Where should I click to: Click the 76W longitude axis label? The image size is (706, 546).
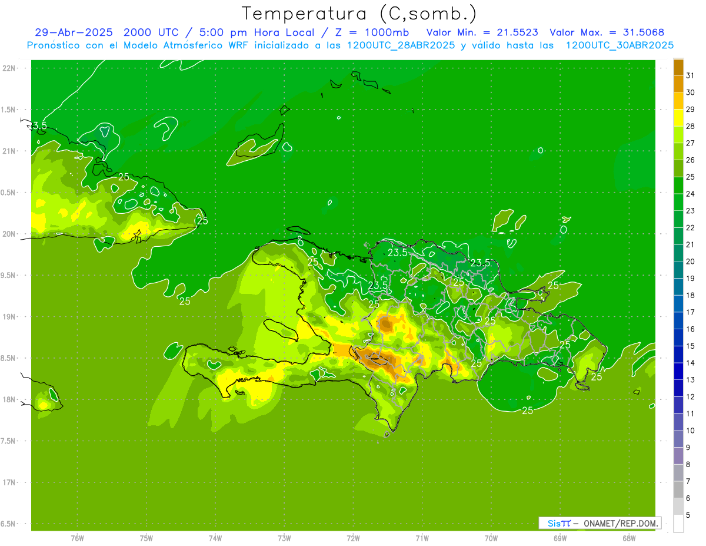point(77,538)
